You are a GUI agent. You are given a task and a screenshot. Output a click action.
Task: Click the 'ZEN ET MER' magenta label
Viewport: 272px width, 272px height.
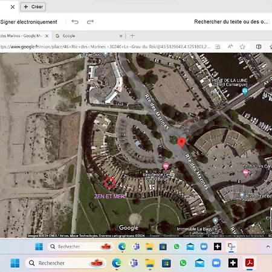click(x=109, y=196)
